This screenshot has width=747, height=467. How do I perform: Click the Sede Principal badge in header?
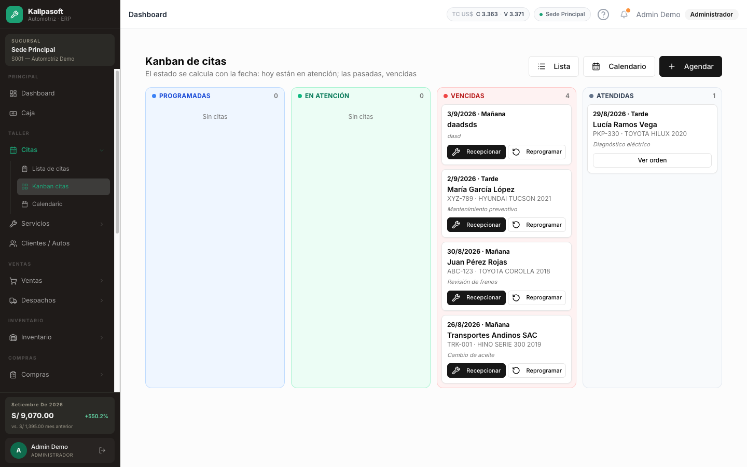[562, 15]
